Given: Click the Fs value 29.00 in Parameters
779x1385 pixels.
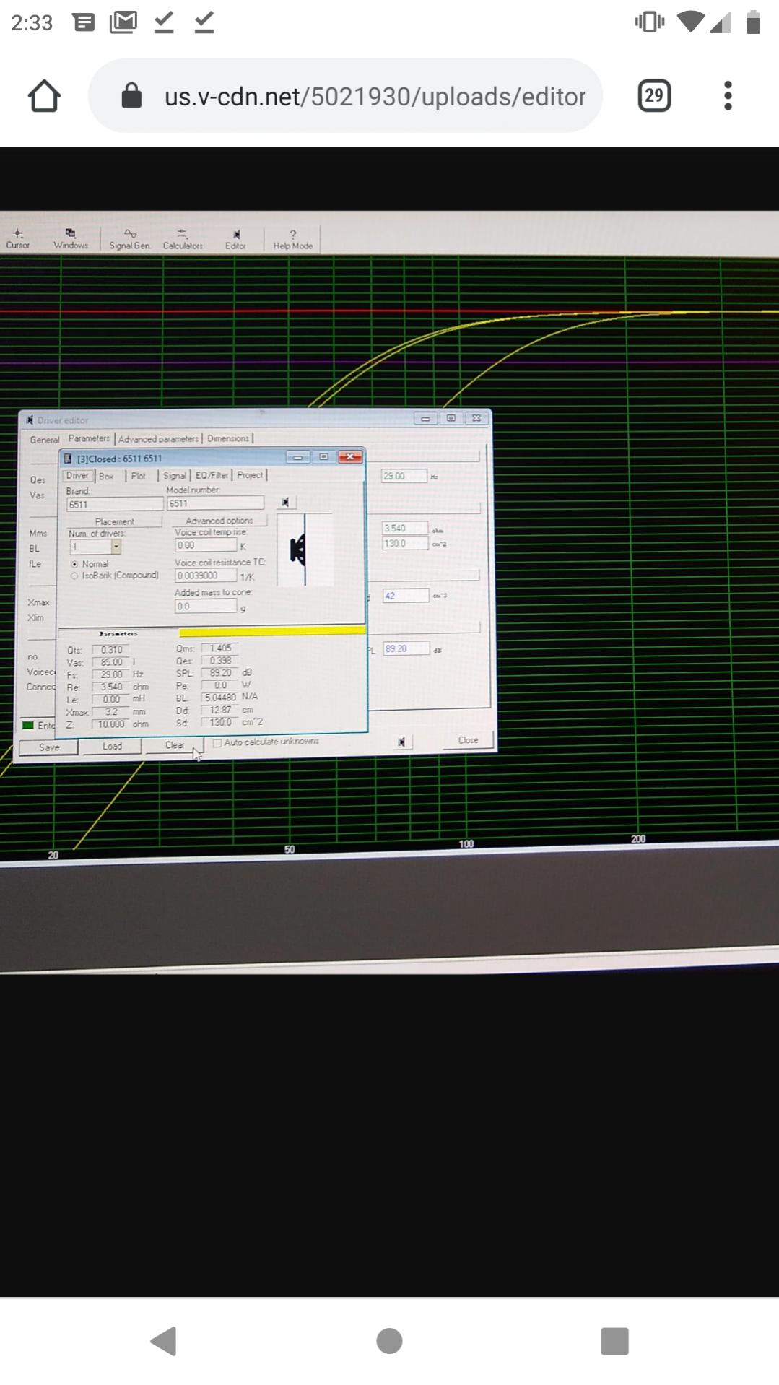Looking at the screenshot, I should click(x=110, y=674).
